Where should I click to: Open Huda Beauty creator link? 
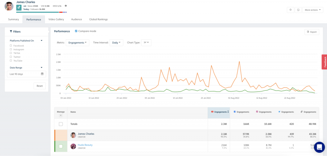[85, 145]
